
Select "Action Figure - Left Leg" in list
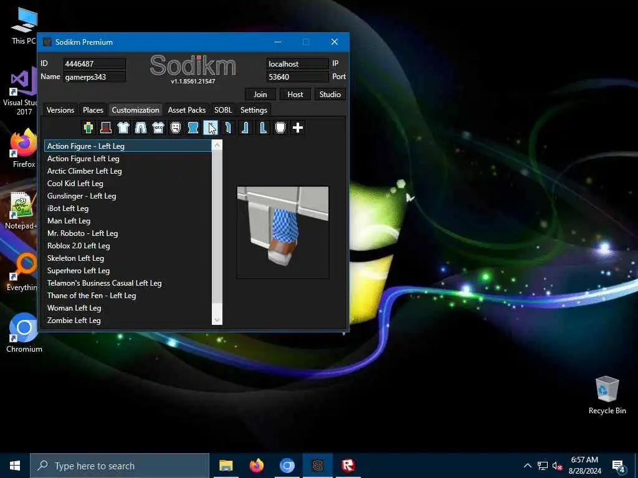pos(128,146)
